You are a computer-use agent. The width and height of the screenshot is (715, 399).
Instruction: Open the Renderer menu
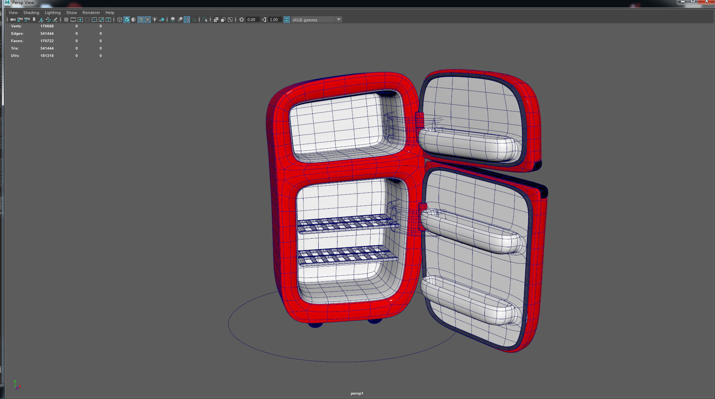point(91,12)
